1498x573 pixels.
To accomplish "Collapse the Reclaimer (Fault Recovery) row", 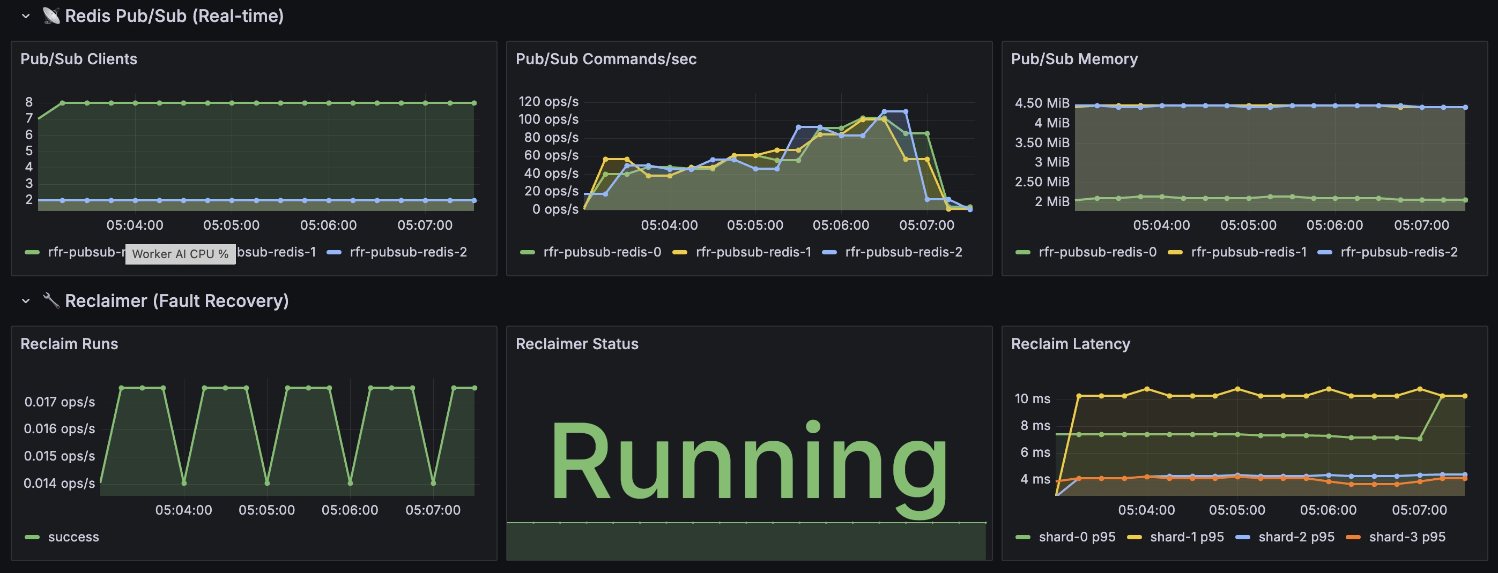I will click(26, 301).
